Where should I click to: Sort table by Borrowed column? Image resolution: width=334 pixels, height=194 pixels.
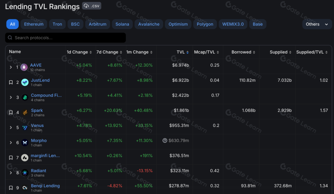coord(243,52)
